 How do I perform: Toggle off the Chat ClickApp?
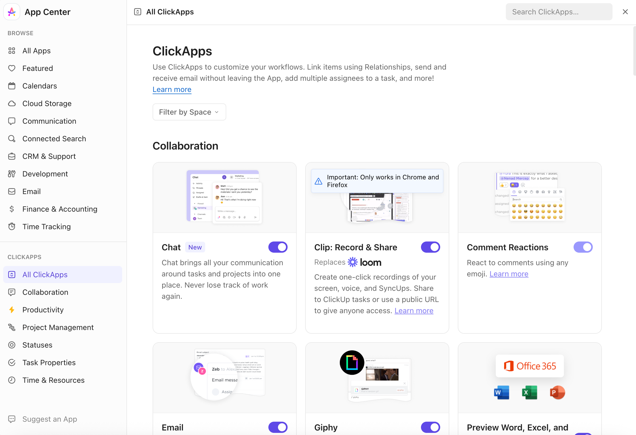click(x=278, y=247)
